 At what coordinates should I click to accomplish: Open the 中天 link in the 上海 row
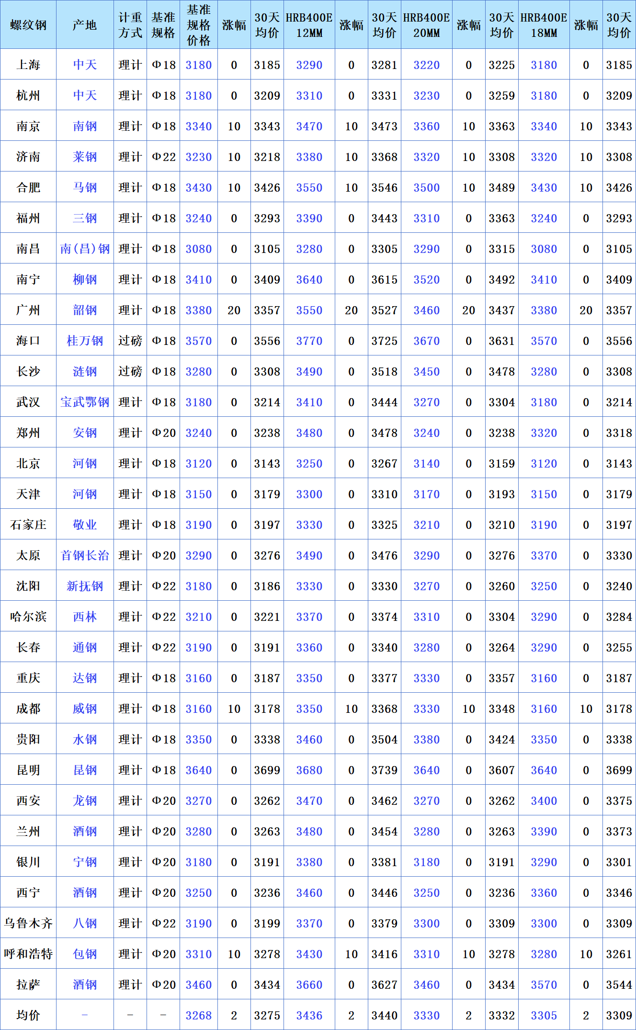(85, 65)
